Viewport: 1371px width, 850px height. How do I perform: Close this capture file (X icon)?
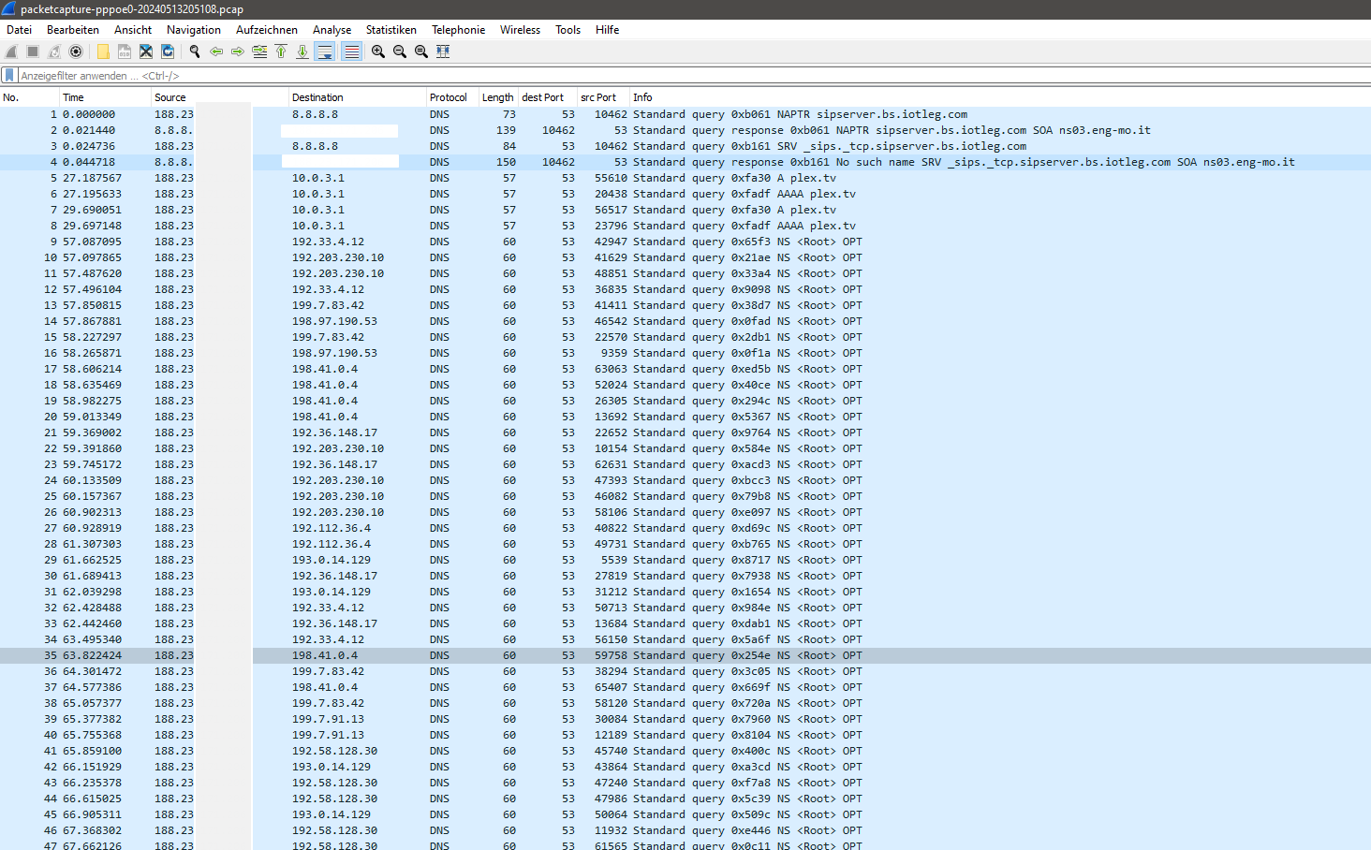click(146, 51)
